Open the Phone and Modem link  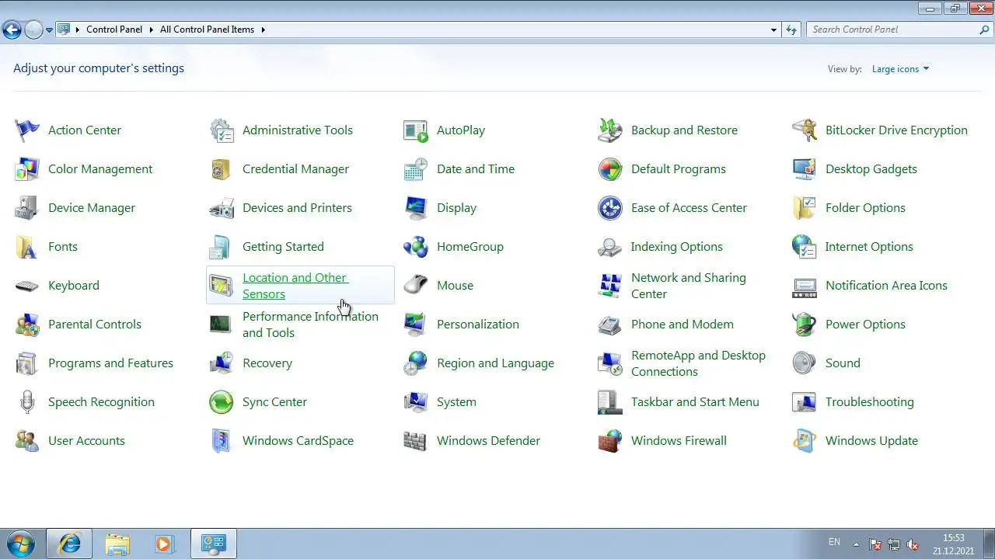(682, 325)
